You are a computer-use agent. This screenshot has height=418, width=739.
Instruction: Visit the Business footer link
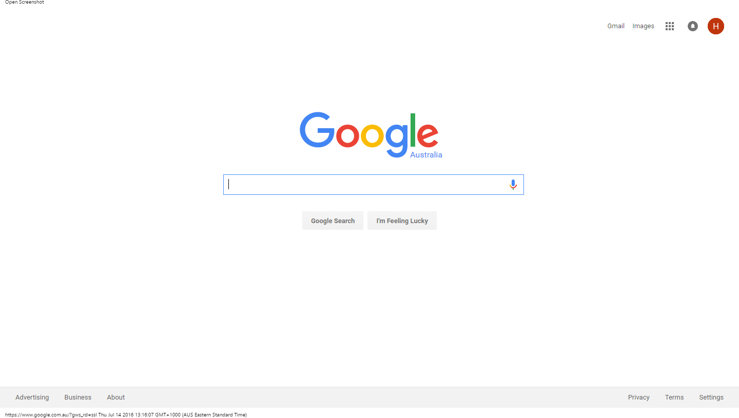click(78, 397)
